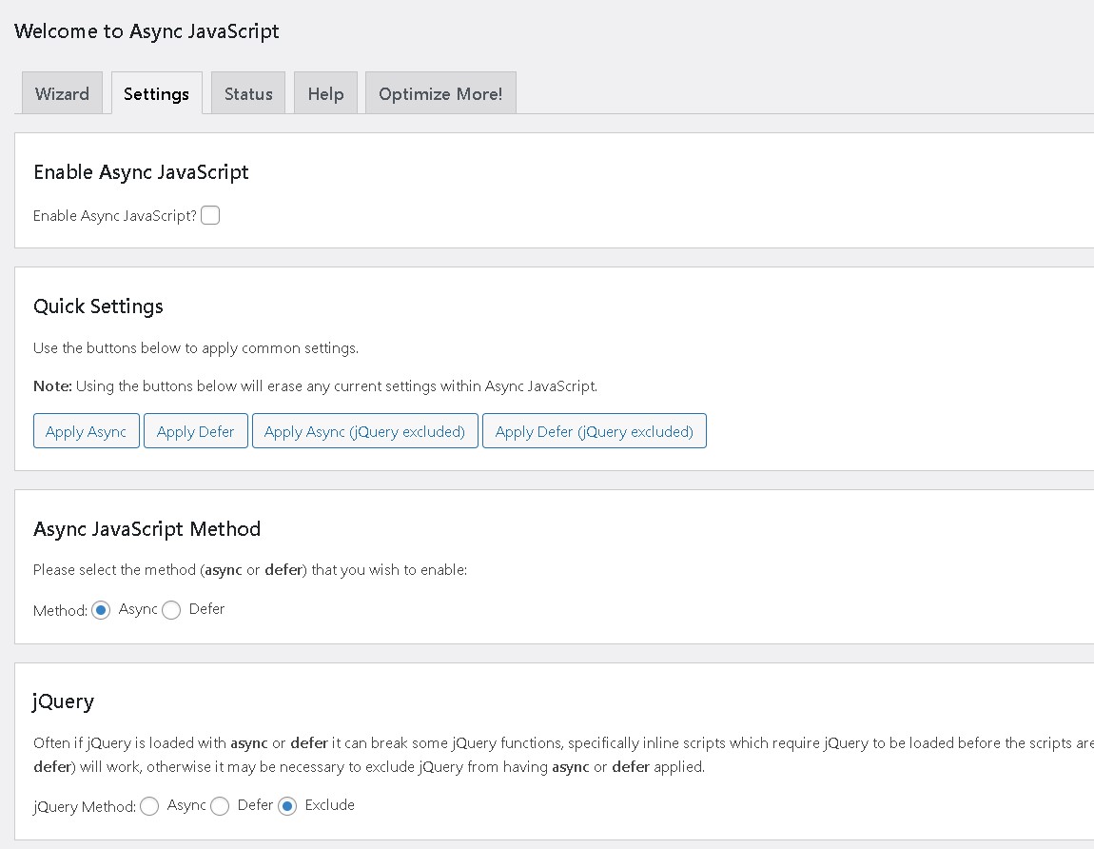Image resolution: width=1094 pixels, height=849 pixels.
Task: Set jQuery Method to Defer
Action: pos(220,806)
